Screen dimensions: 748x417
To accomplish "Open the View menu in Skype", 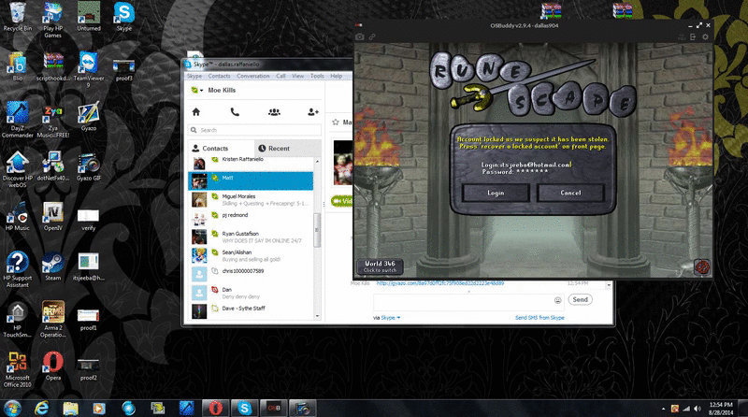I will click(298, 76).
